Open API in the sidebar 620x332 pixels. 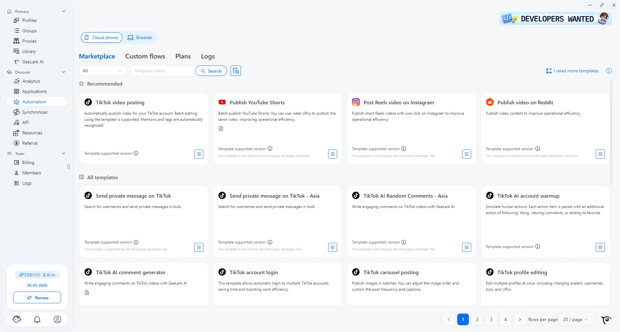37,122
